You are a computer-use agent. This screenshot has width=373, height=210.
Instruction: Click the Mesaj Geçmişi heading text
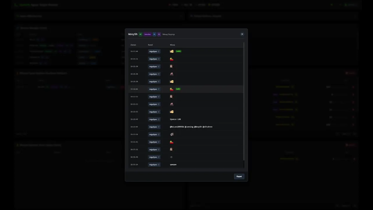tap(169, 34)
